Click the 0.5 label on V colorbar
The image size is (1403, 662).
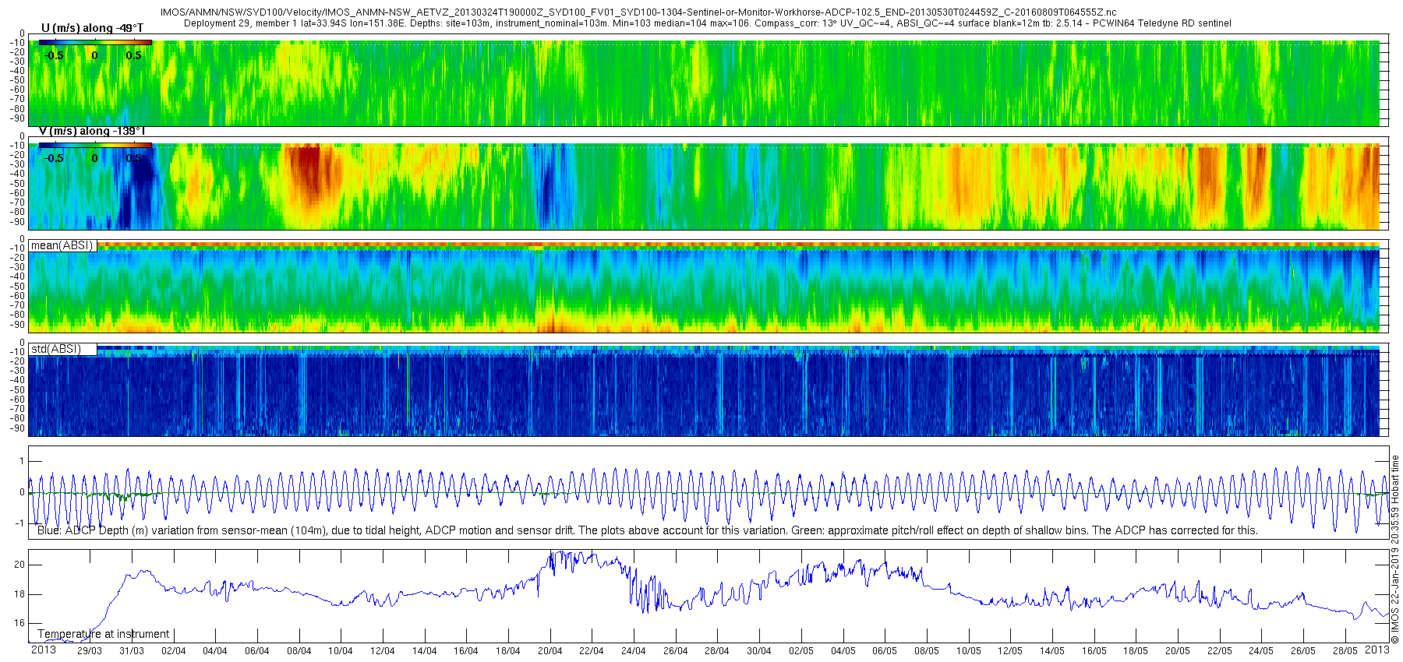(134, 158)
